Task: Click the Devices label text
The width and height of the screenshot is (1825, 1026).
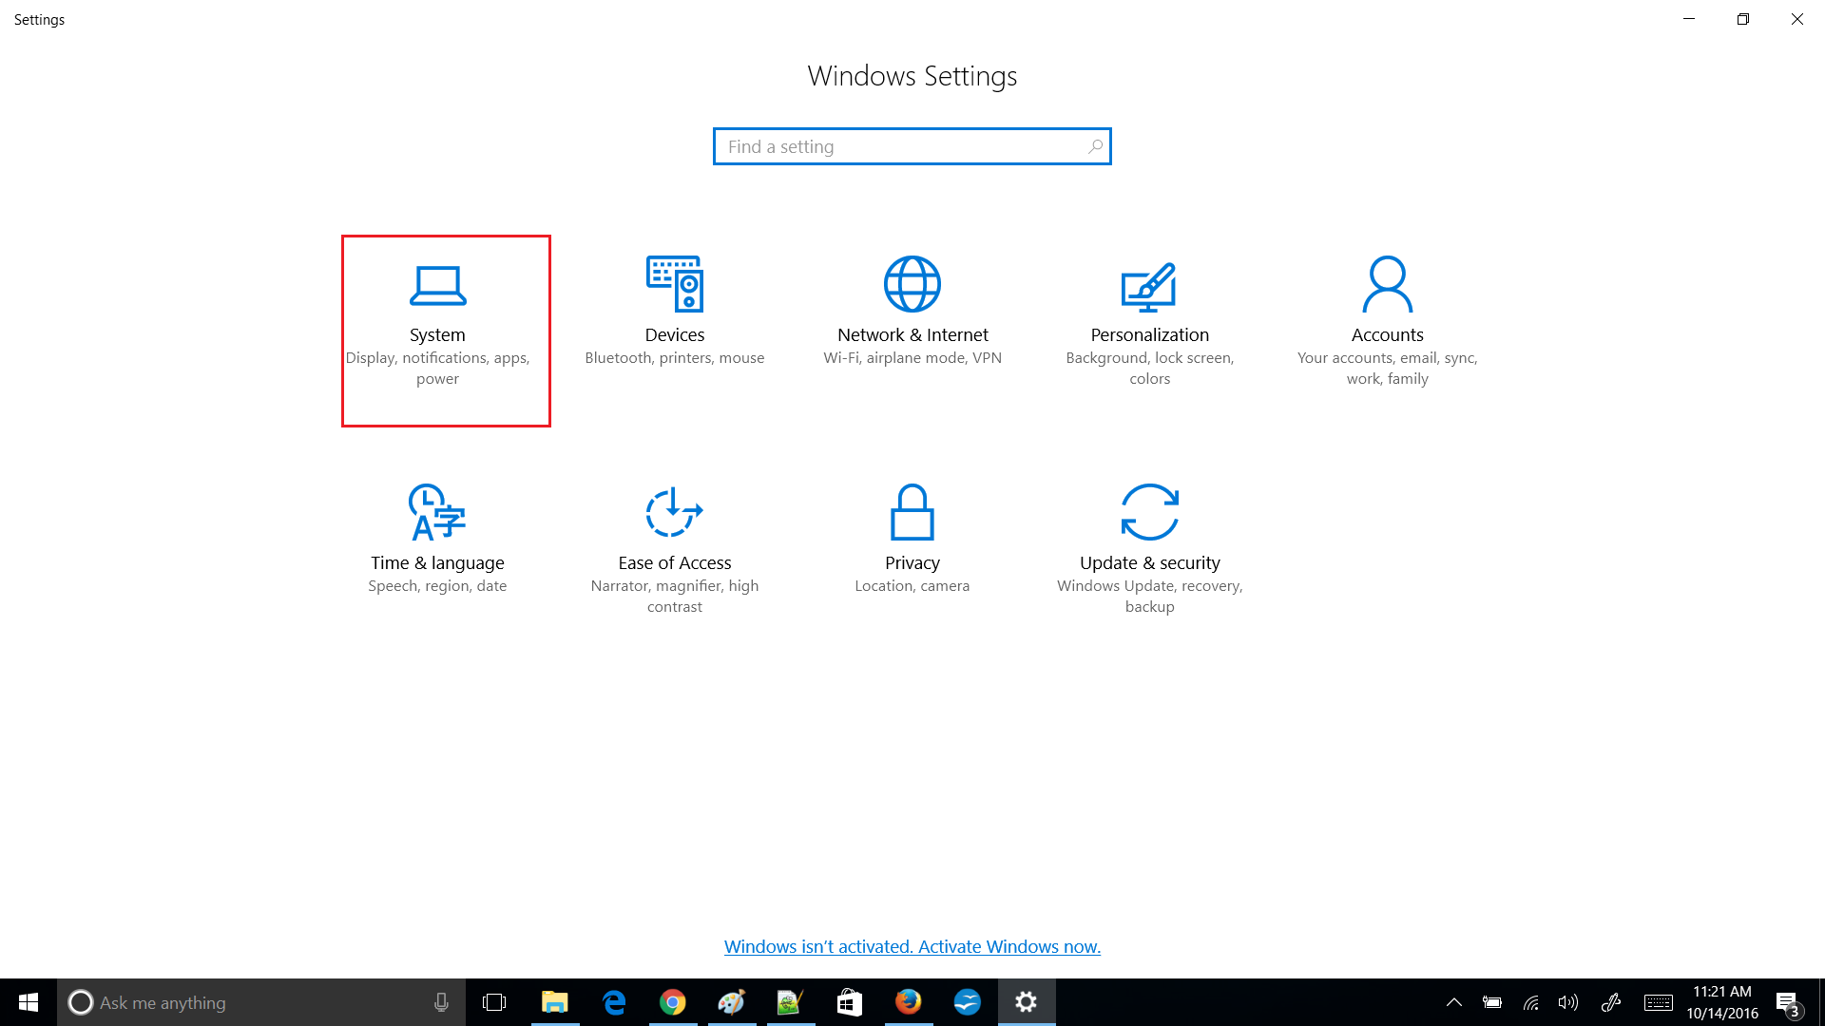Action: tap(675, 334)
